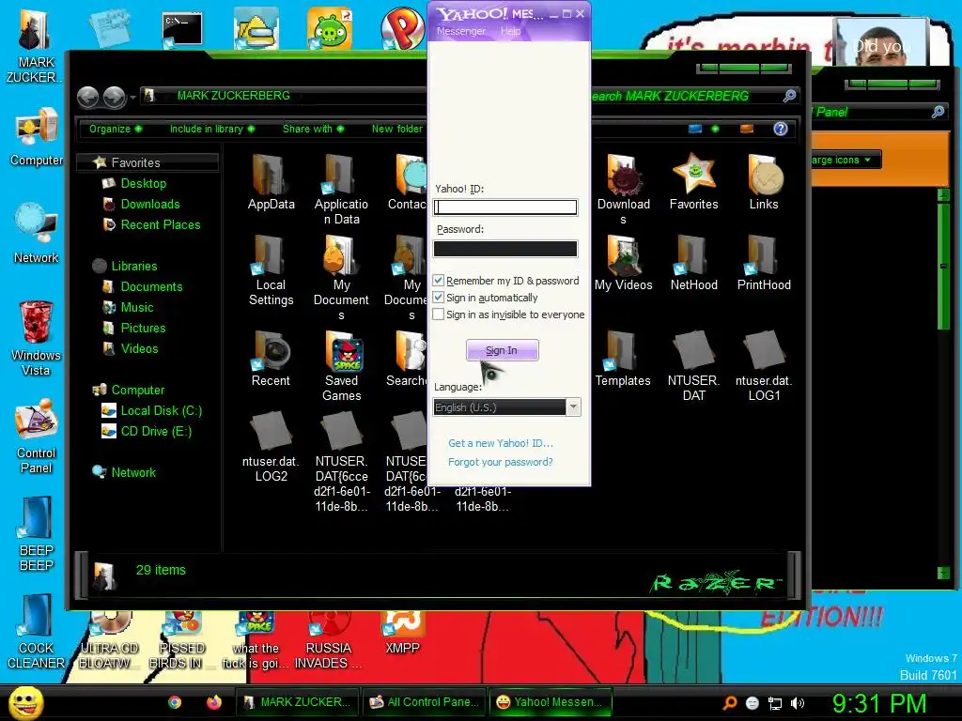The height and width of the screenshot is (721, 962).
Task: Click the 9:31 PM taskbar clock
Action: [878, 703]
